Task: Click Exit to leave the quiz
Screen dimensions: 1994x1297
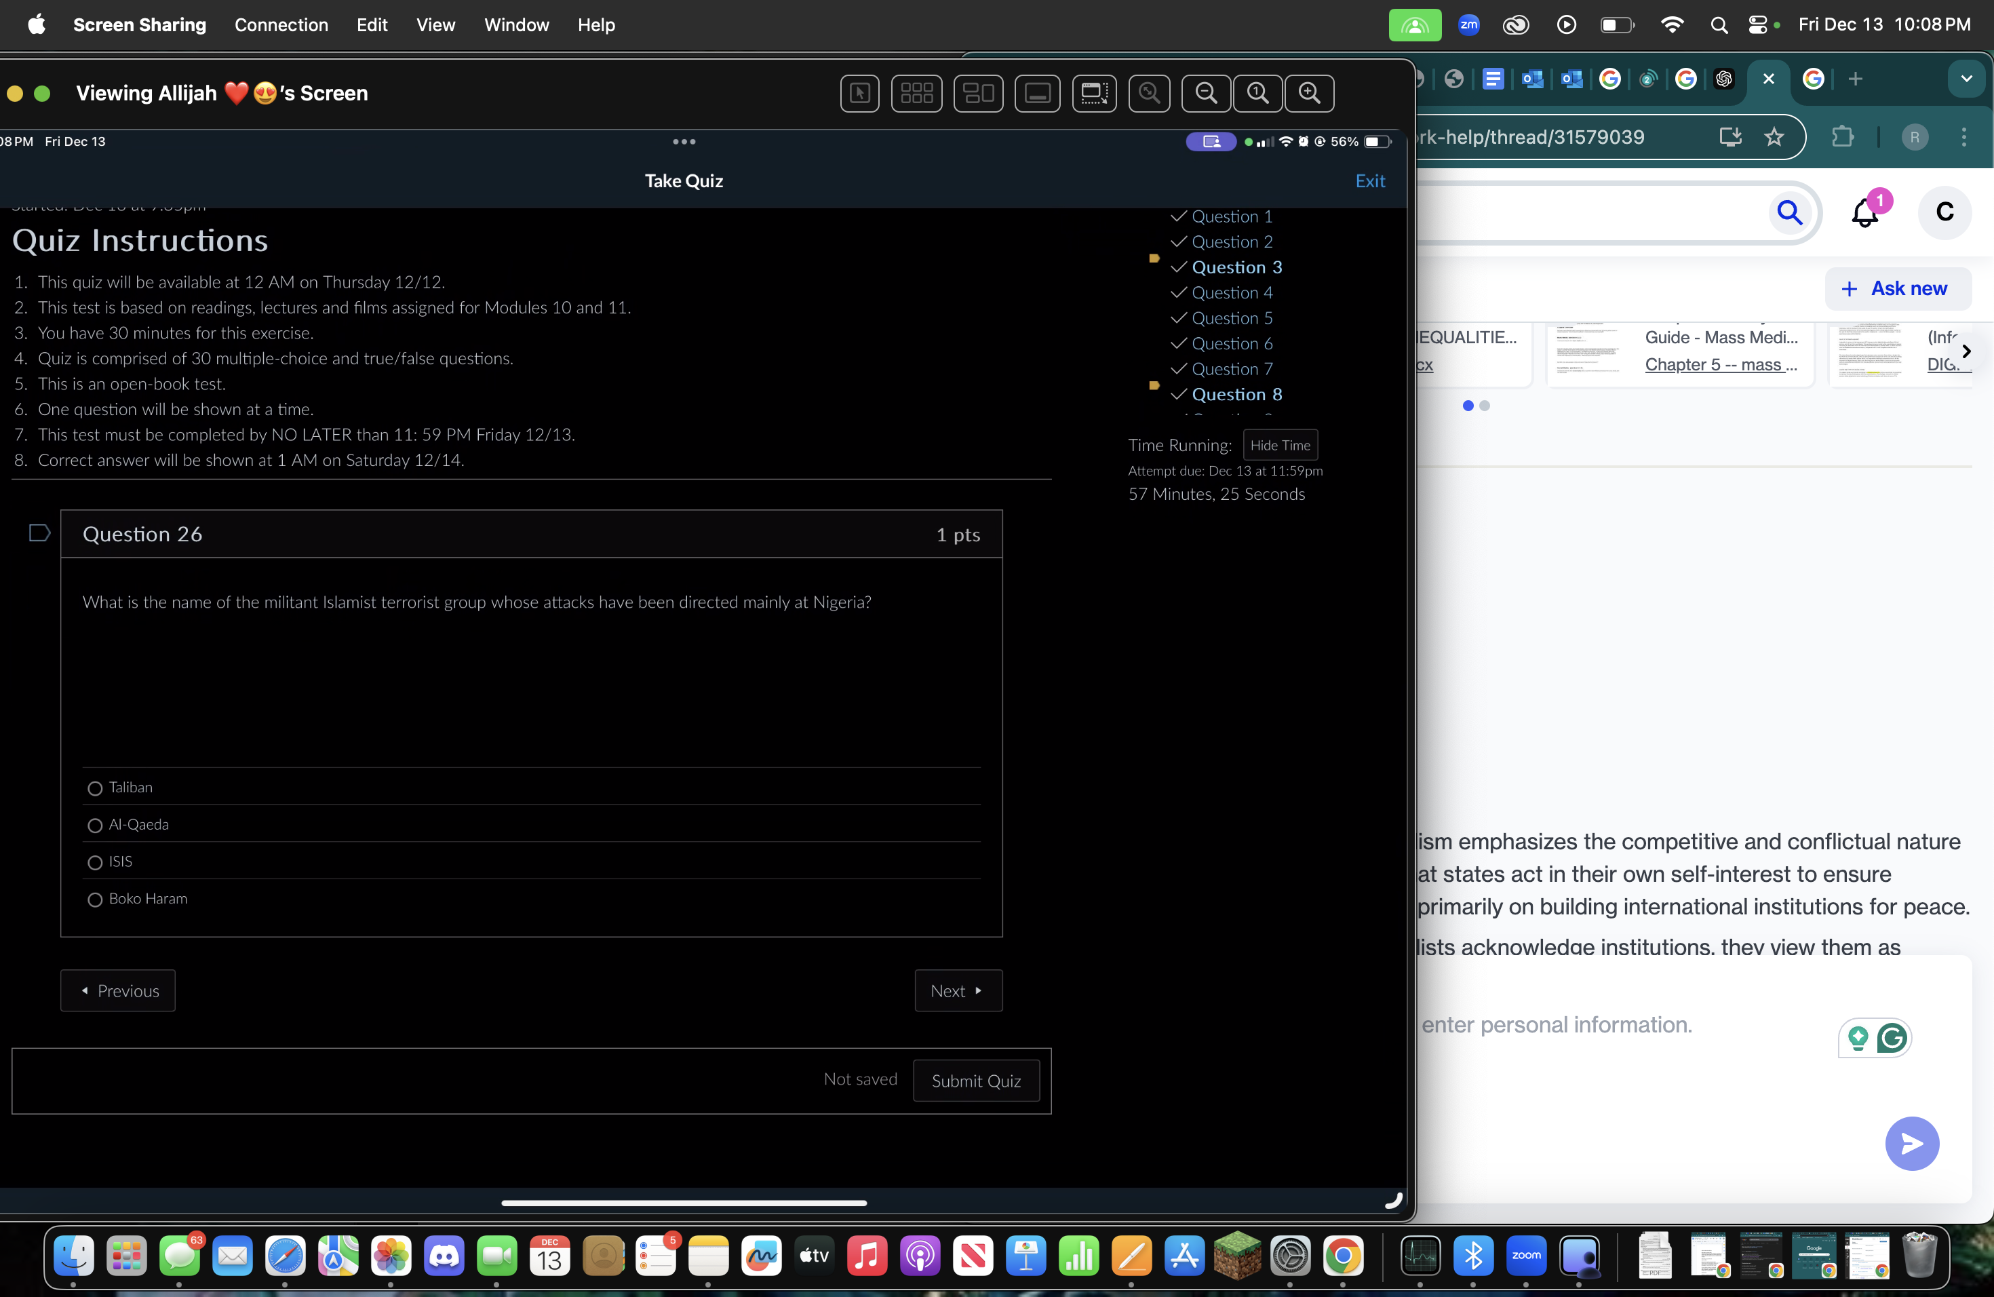Action: [1370, 181]
